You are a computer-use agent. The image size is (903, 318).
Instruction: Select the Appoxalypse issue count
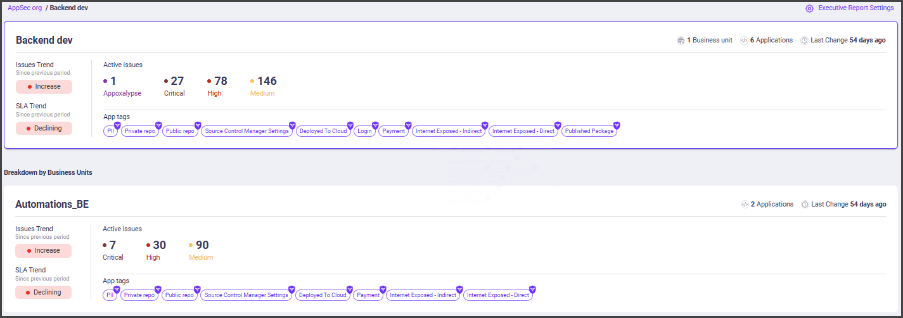[x=113, y=81]
